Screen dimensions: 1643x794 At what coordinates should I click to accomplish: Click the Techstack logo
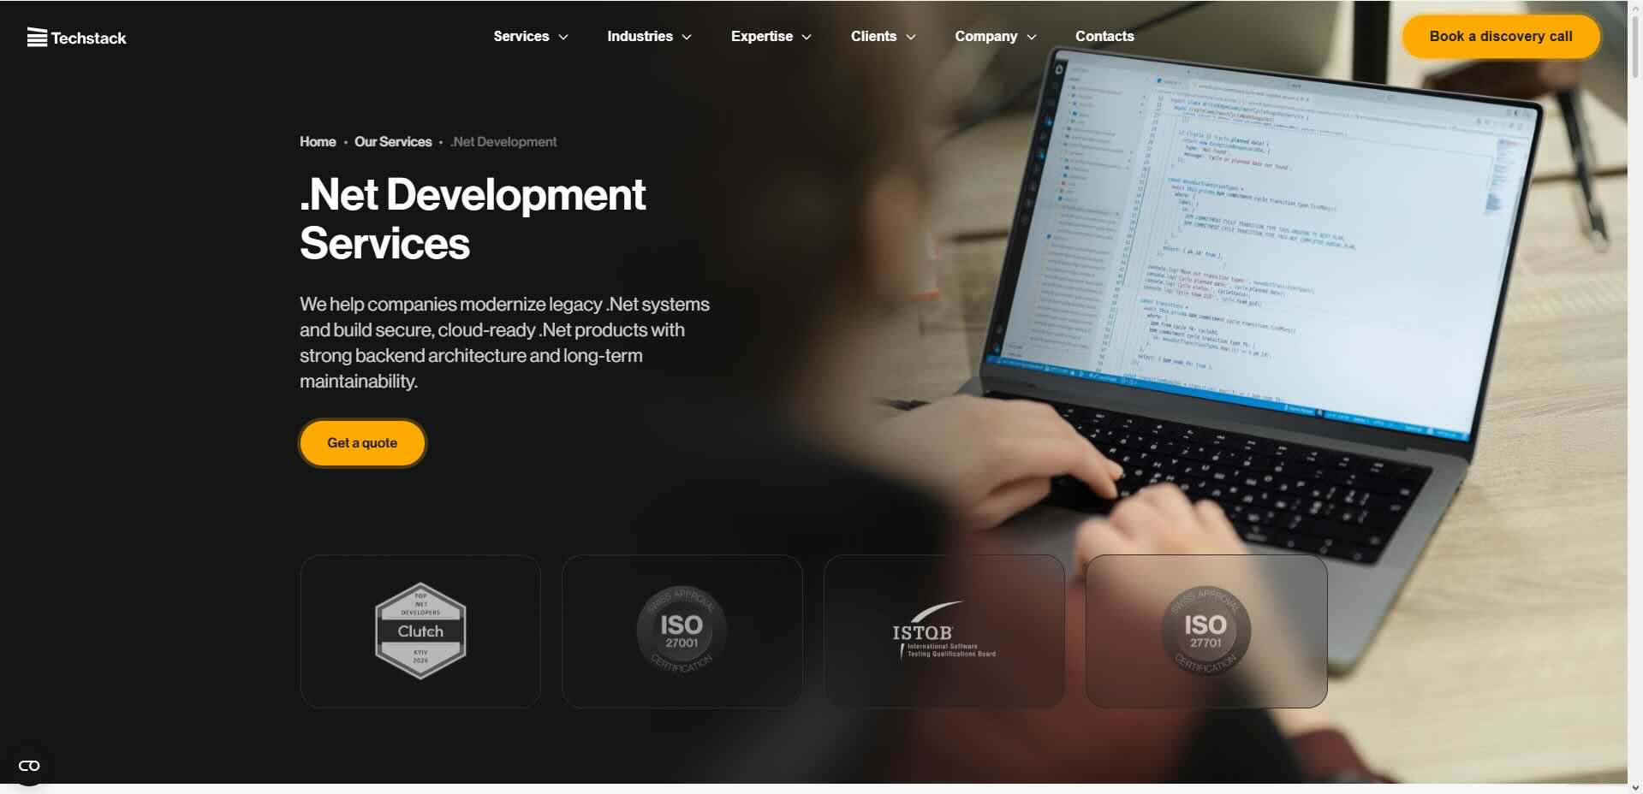(76, 38)
